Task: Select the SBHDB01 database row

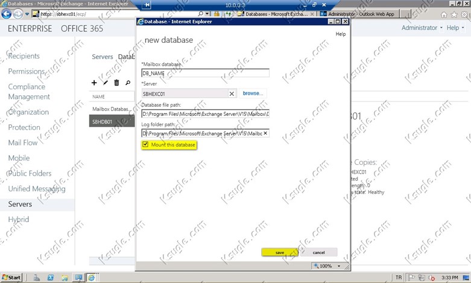Action: [112, 122]
